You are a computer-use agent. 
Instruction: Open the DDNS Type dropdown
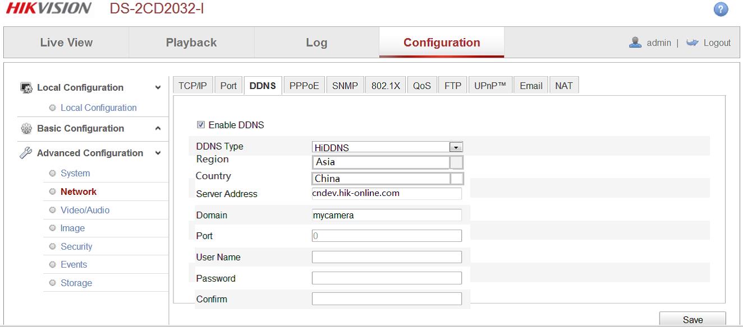456,147
